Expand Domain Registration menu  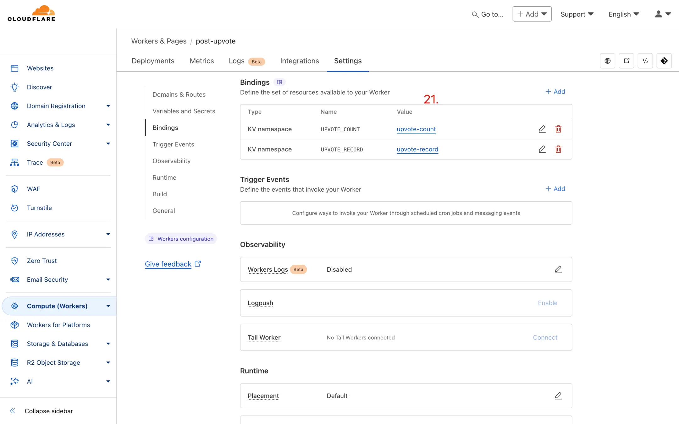(108, 106)
